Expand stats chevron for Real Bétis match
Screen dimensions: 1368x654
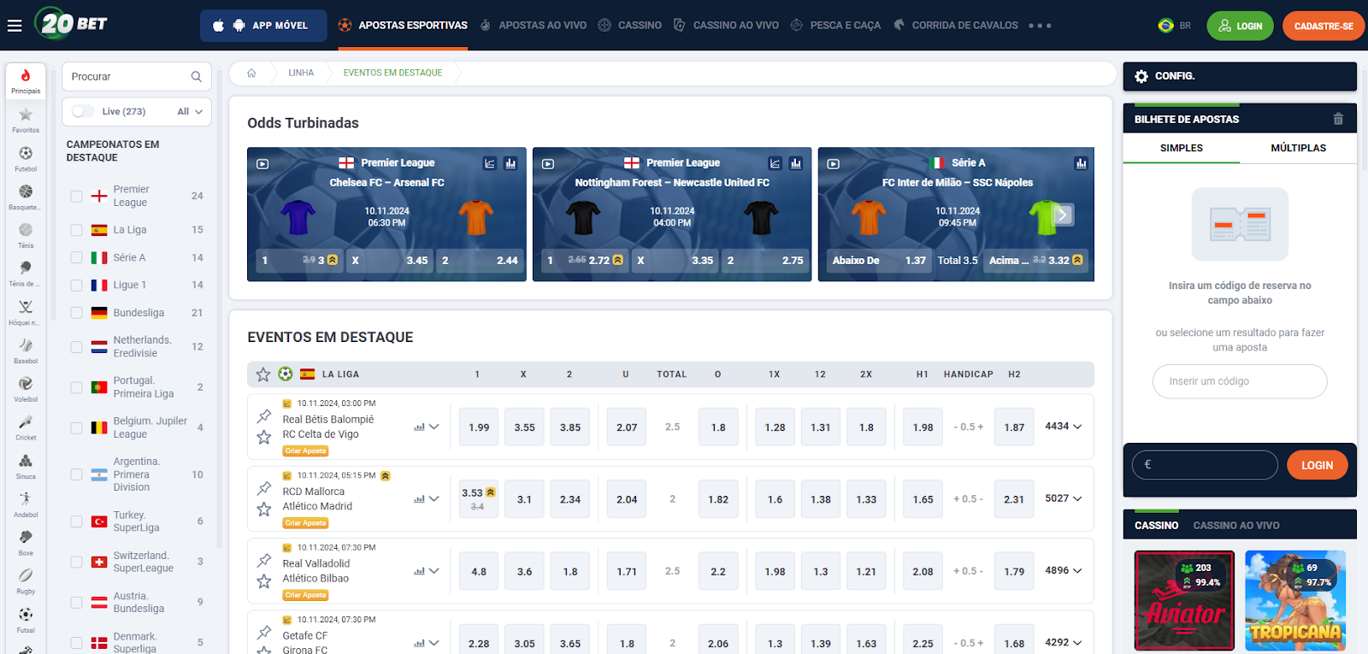[434, 427]
